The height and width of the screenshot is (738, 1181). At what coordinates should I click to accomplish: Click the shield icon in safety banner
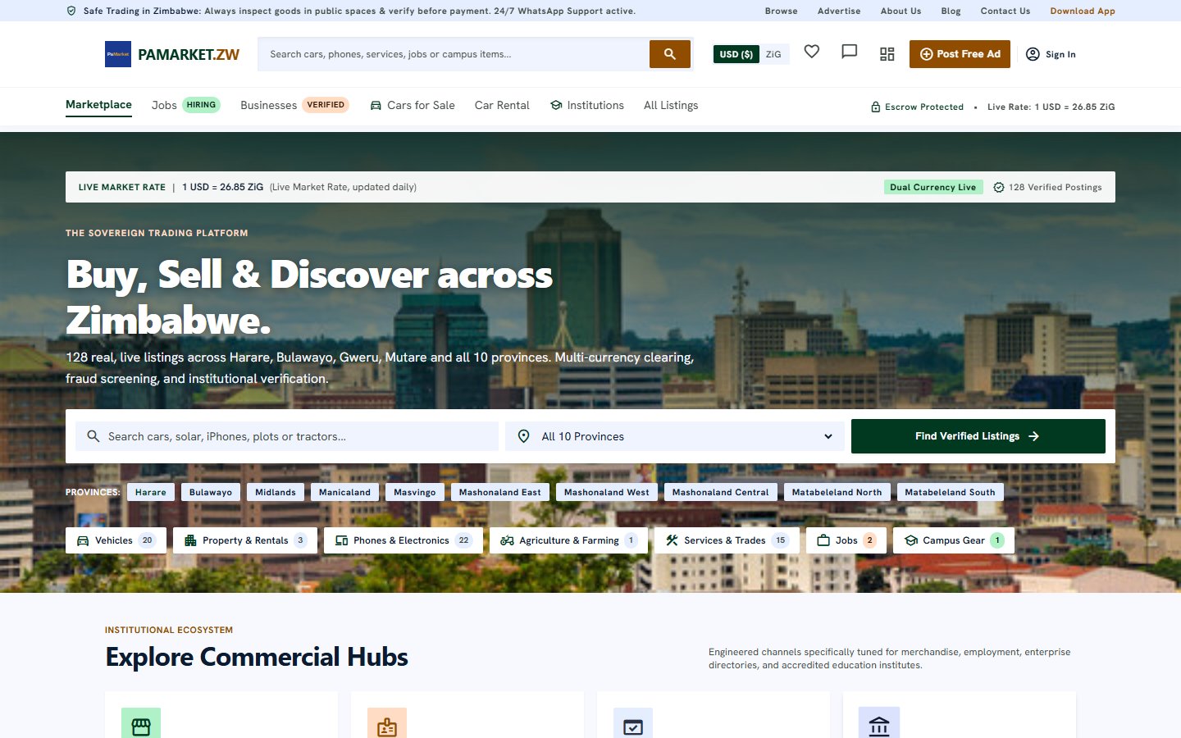pos(71,11)
